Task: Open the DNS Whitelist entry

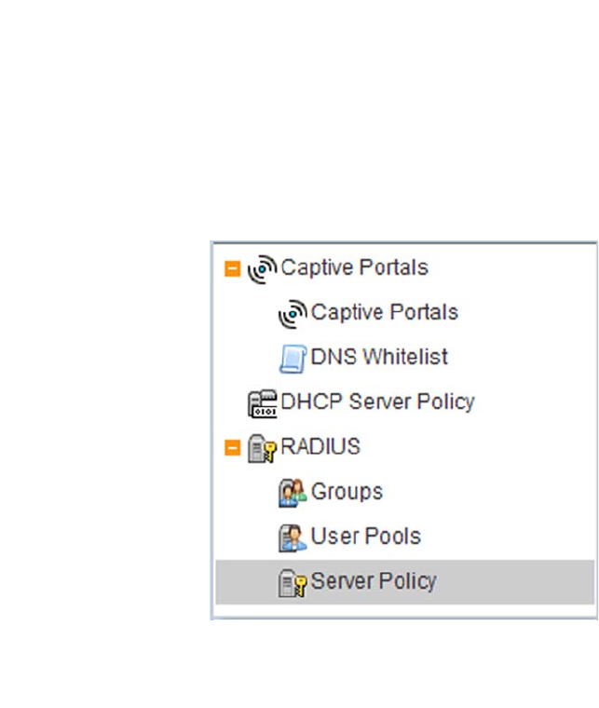Action: pyautogui.click(x=379, y=357)
